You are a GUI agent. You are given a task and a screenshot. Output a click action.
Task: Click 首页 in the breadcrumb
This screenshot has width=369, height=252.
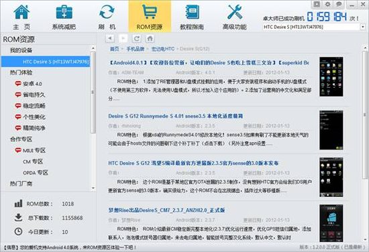click(114, 49)
